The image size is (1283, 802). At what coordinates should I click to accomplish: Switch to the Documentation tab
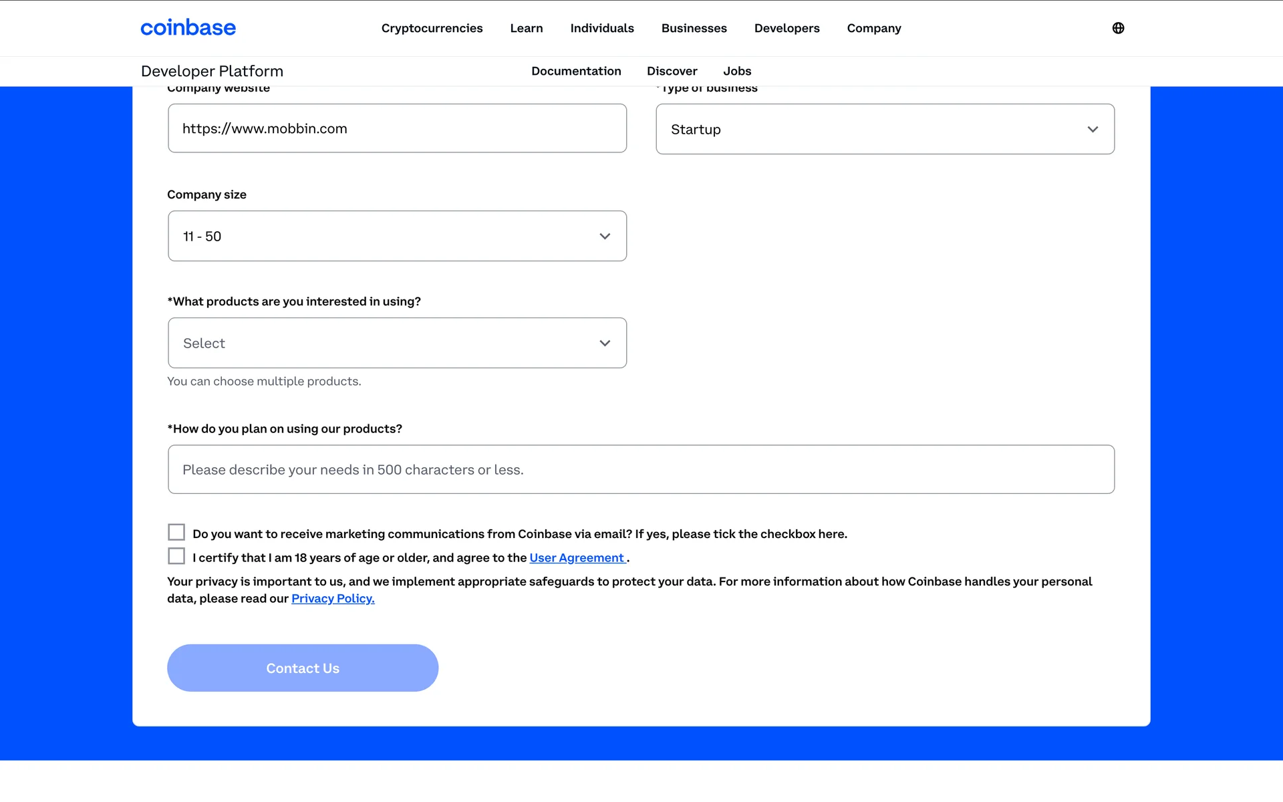[576, 71]
